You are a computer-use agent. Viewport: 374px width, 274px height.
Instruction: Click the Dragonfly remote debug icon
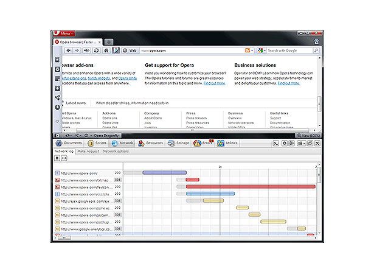291,143
